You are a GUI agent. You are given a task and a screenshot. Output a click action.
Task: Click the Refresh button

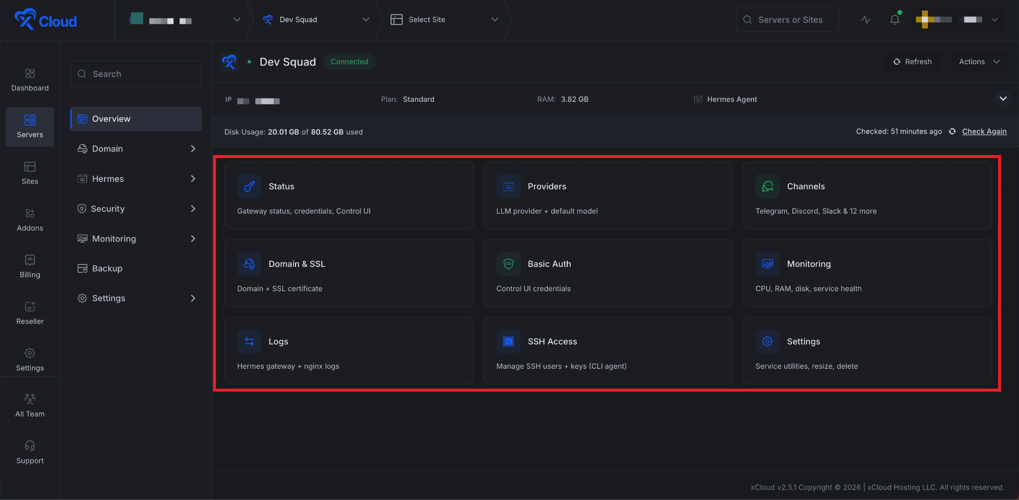[x=912, y=62]
